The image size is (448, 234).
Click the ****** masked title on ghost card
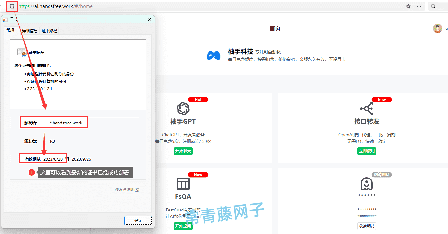coord(367,196)
